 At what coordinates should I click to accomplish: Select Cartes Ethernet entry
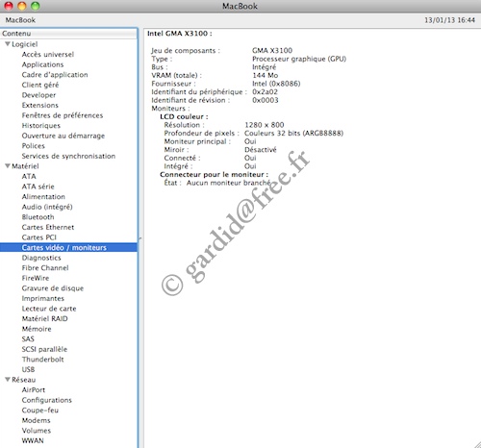click(48, 227)
